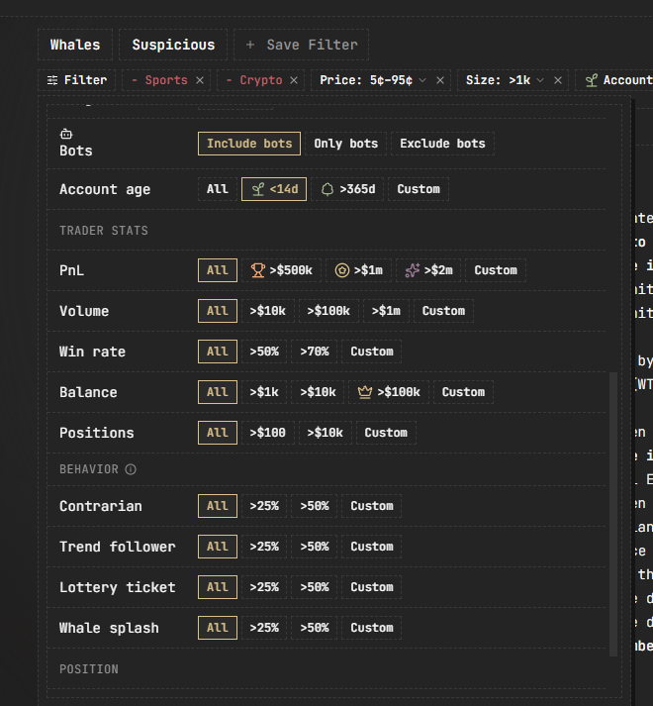This screenshot has height=706, width=653.
Task: Select Positions >$10k
Action: point(326,433)
